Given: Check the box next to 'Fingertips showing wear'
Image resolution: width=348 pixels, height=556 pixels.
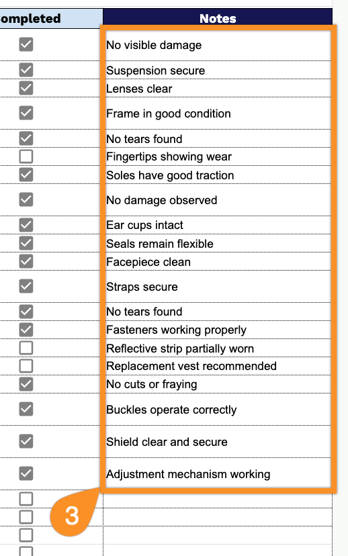Looking at the screenshot, I should [26, 156].
